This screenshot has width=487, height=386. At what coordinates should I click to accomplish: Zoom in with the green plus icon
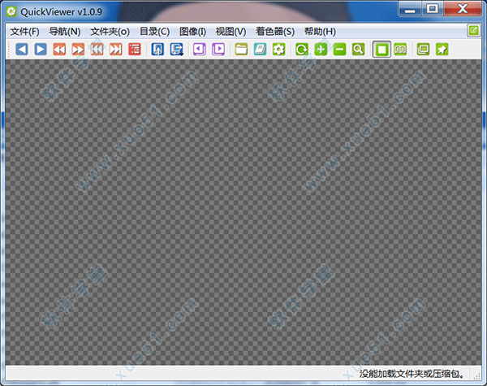321,50
